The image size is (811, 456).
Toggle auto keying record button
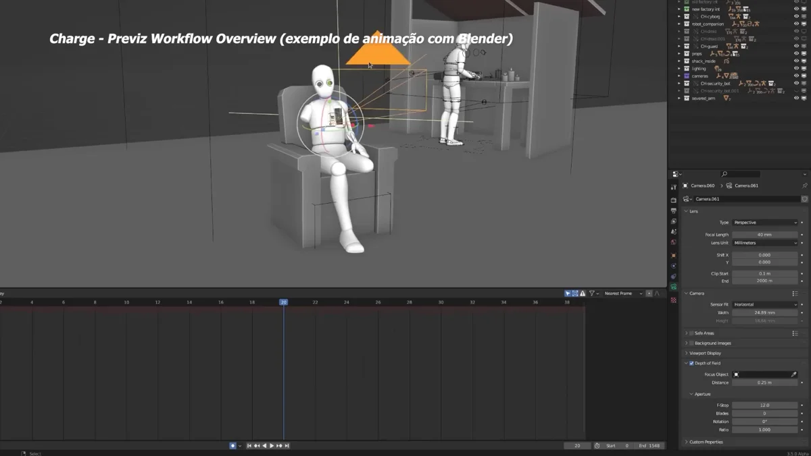pos(232,446)
